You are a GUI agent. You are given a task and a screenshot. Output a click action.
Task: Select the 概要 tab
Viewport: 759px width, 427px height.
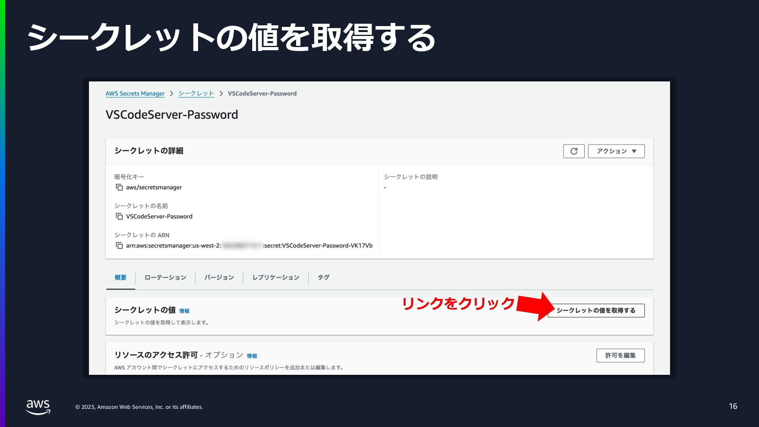coord(121,278)
